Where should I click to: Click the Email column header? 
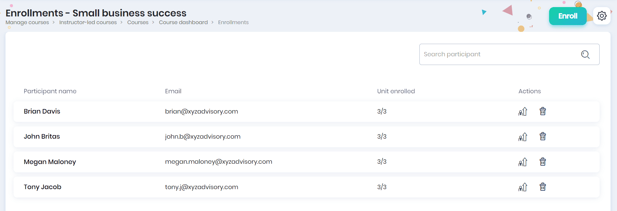coord(173,91)
